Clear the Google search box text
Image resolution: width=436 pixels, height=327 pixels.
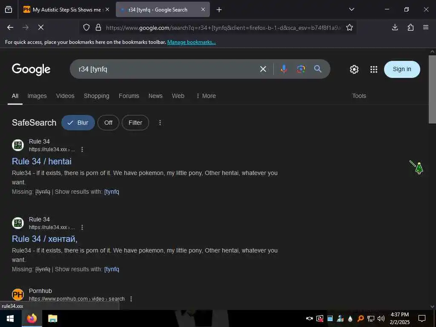click(x=263, y=69)
